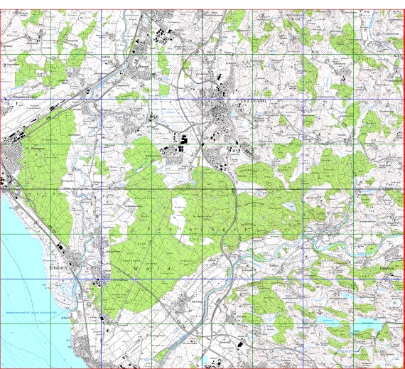This screenshot has width=405, height=369.
Task: Select the black building south of the river bend
Action: pyautogui.click(x=240, y=344)
